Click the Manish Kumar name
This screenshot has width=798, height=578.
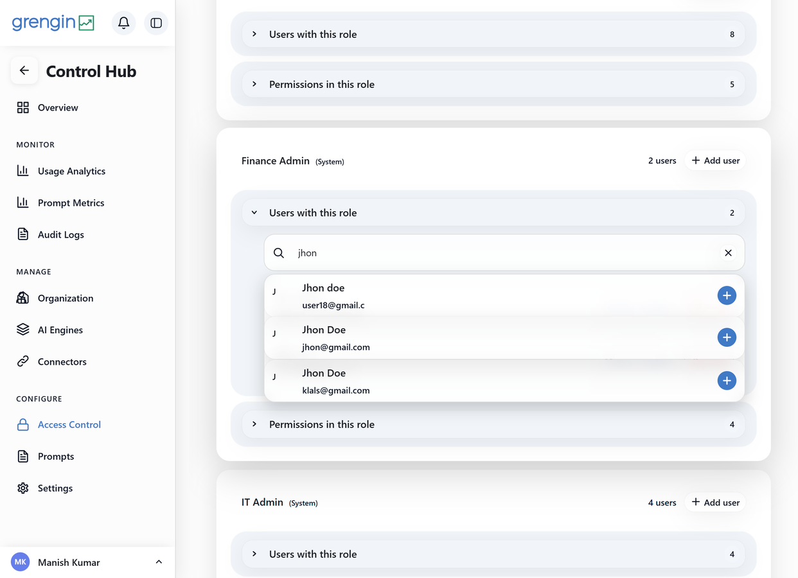(x=69, y=563)
